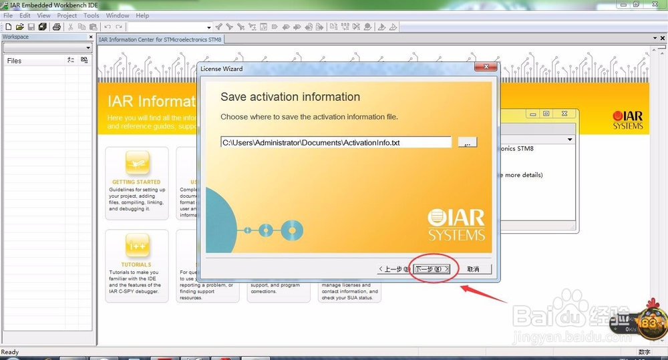
Task: Click the activation file path field
Action: pyautogui.click(x=336, y=142)
